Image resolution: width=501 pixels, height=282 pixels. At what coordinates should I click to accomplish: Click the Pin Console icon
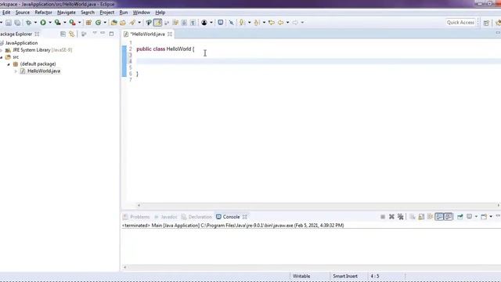pos(460,217)
